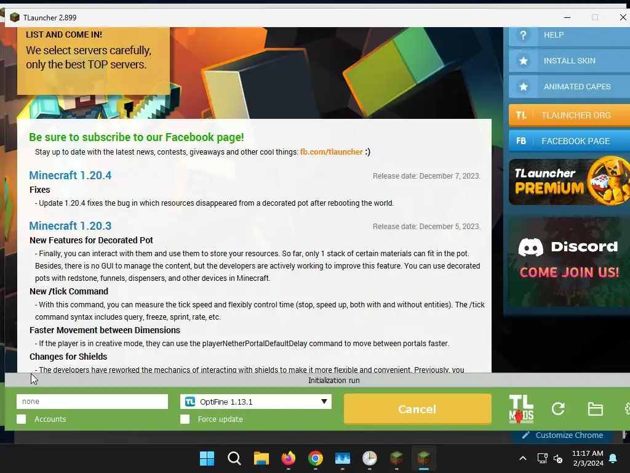Visit TLAUNCHER.ORG via orange button
Image resolution: width=630 pixels, height=473 pixels.
tap(569, 115)
